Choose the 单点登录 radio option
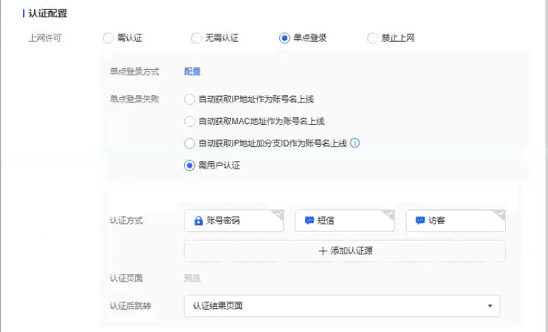Viewport: 548px width, 332px height. pos(284,38)
